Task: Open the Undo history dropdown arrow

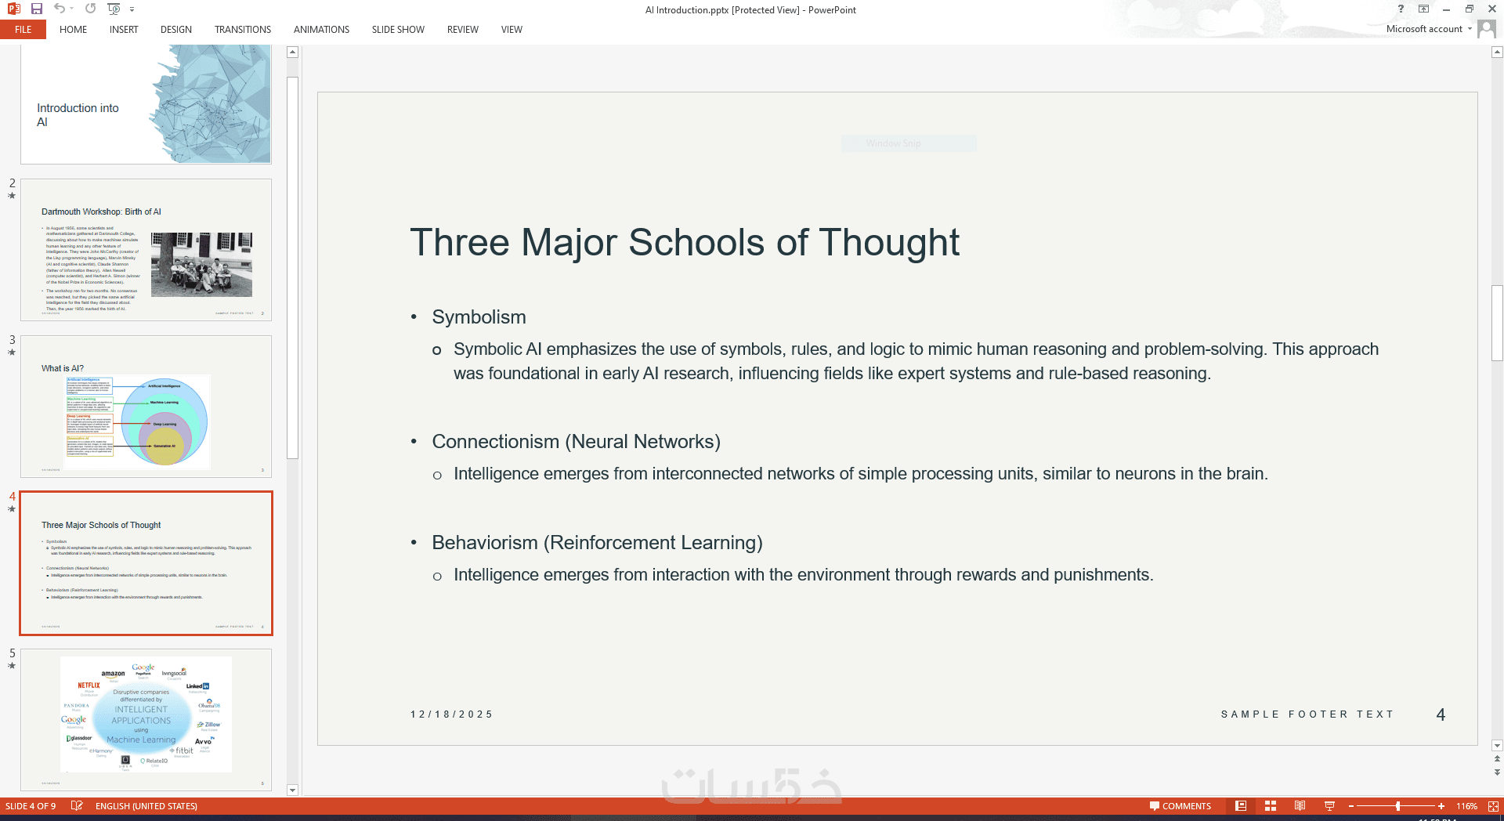Action: point(71,9)
